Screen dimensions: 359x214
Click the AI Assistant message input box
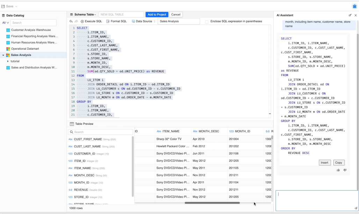pyautogui.click(x=317, y=201)
